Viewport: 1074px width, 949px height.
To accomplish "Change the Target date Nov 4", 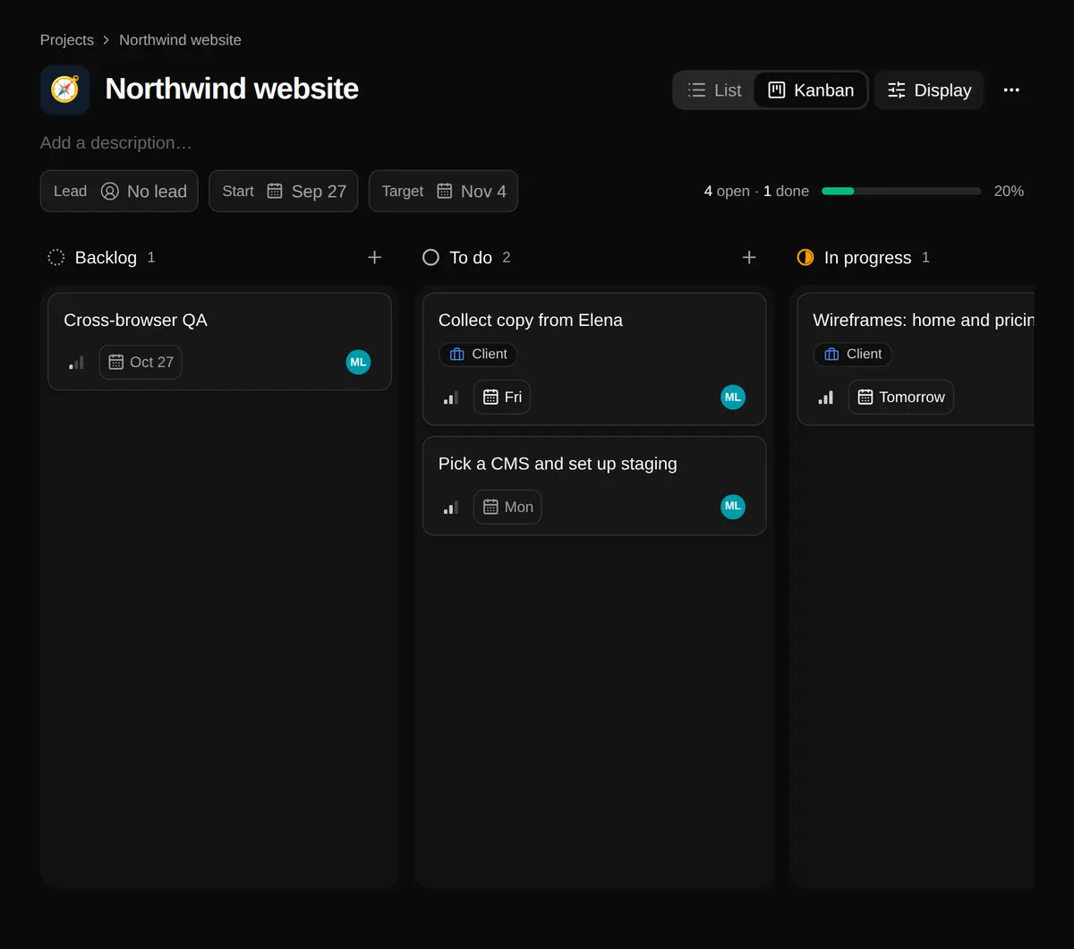I will click(x=443, y=192).
